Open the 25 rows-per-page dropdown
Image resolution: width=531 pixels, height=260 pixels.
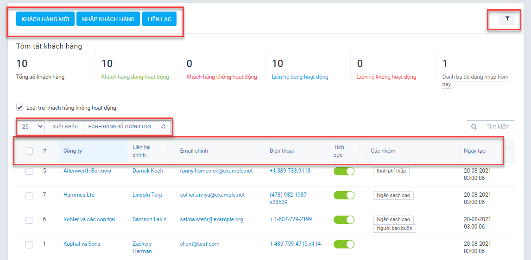coord(32,127)
